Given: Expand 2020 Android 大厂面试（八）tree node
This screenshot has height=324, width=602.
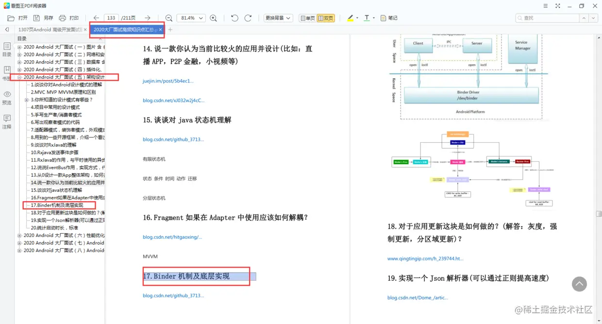Looking at the screenshot, I should coord(19,251).
